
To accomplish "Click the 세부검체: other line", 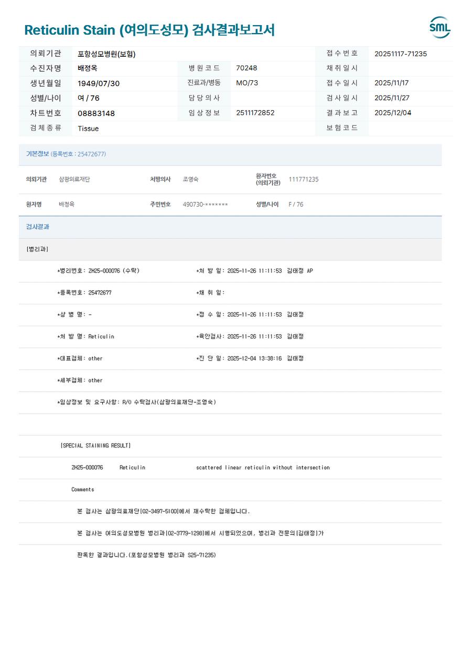I will coord(80,380).
